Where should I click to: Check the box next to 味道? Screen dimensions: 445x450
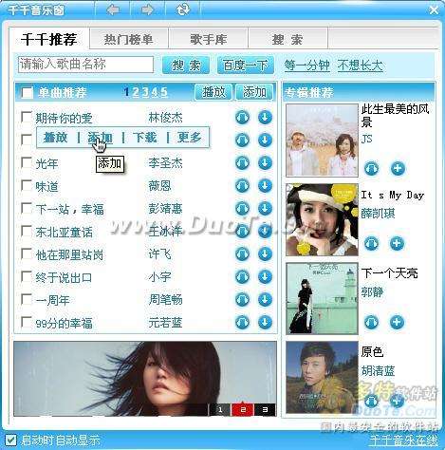26,185
